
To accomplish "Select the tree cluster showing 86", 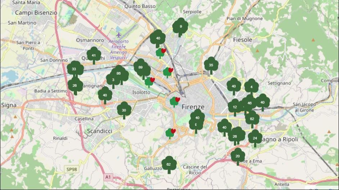I will point(120,74).
